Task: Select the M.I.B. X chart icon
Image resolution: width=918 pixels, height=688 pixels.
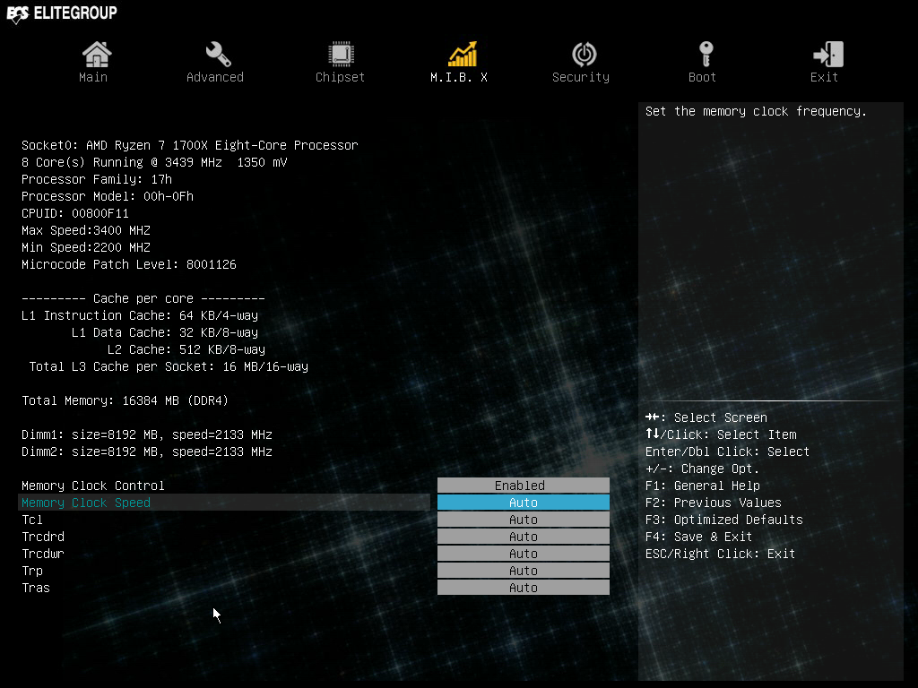Action: tap(463, 54)
